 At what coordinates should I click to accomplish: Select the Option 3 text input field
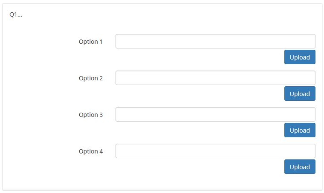coord(215,114)
